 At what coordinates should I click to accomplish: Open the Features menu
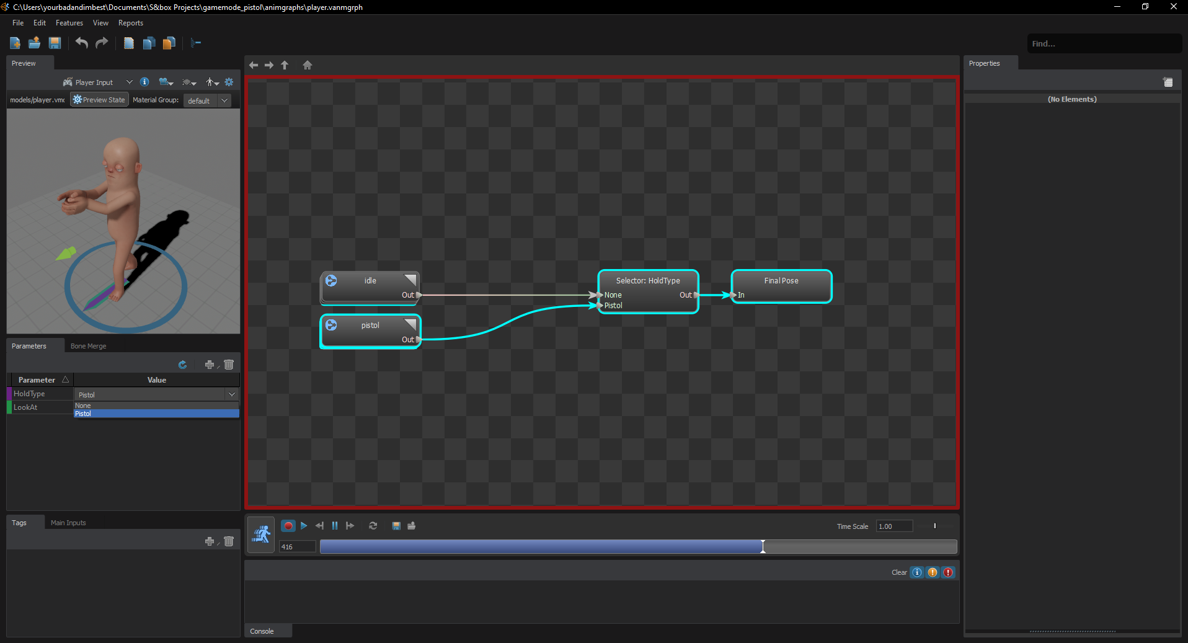[x=69, y=23]
